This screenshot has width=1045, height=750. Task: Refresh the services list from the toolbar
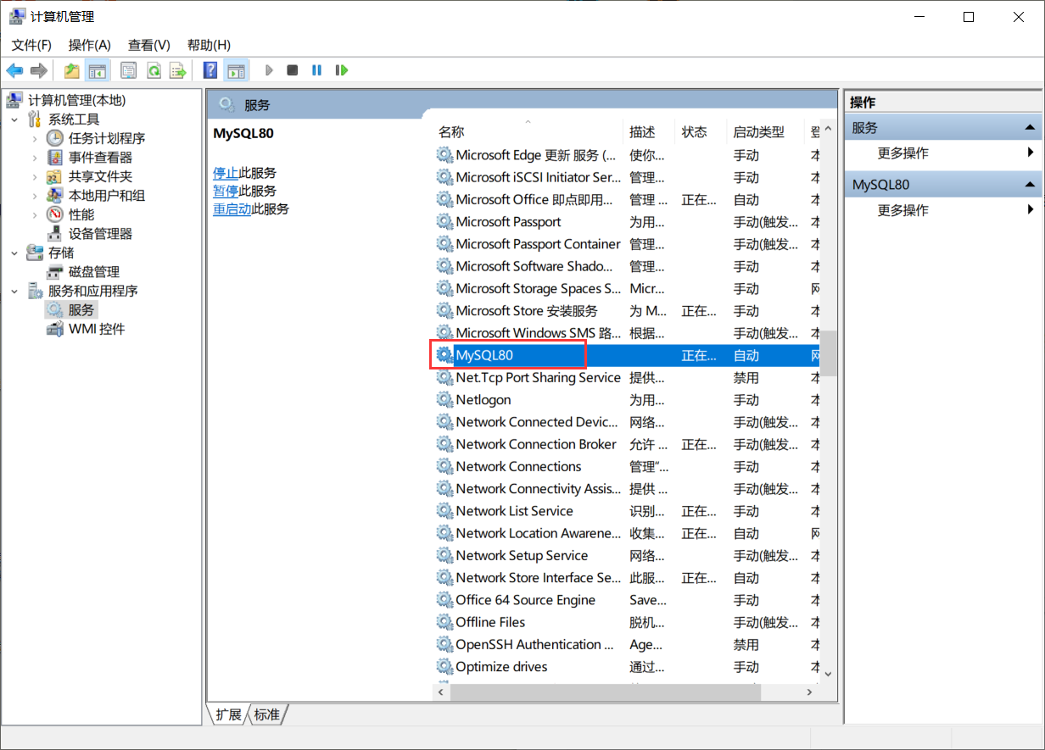[x=154, y=70]
